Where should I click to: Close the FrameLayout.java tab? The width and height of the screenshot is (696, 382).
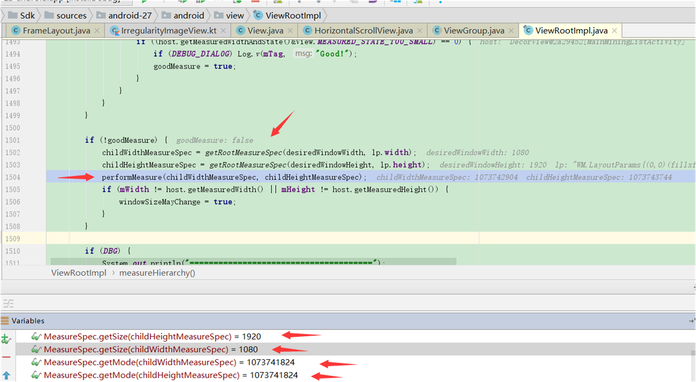pyautogui.click(x=97, y=31)
